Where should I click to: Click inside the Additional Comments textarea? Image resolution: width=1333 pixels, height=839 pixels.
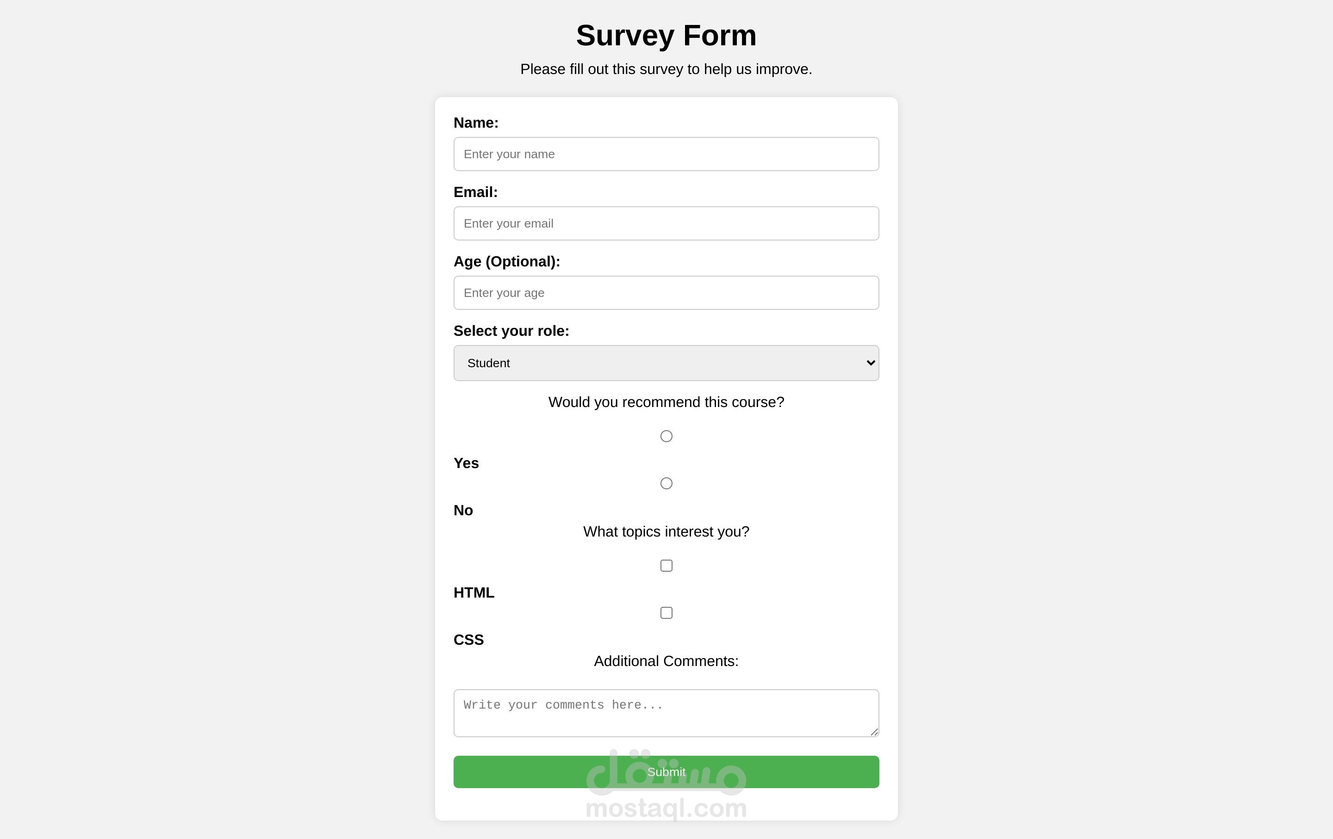pyautogui.click(x=666, y=712)
